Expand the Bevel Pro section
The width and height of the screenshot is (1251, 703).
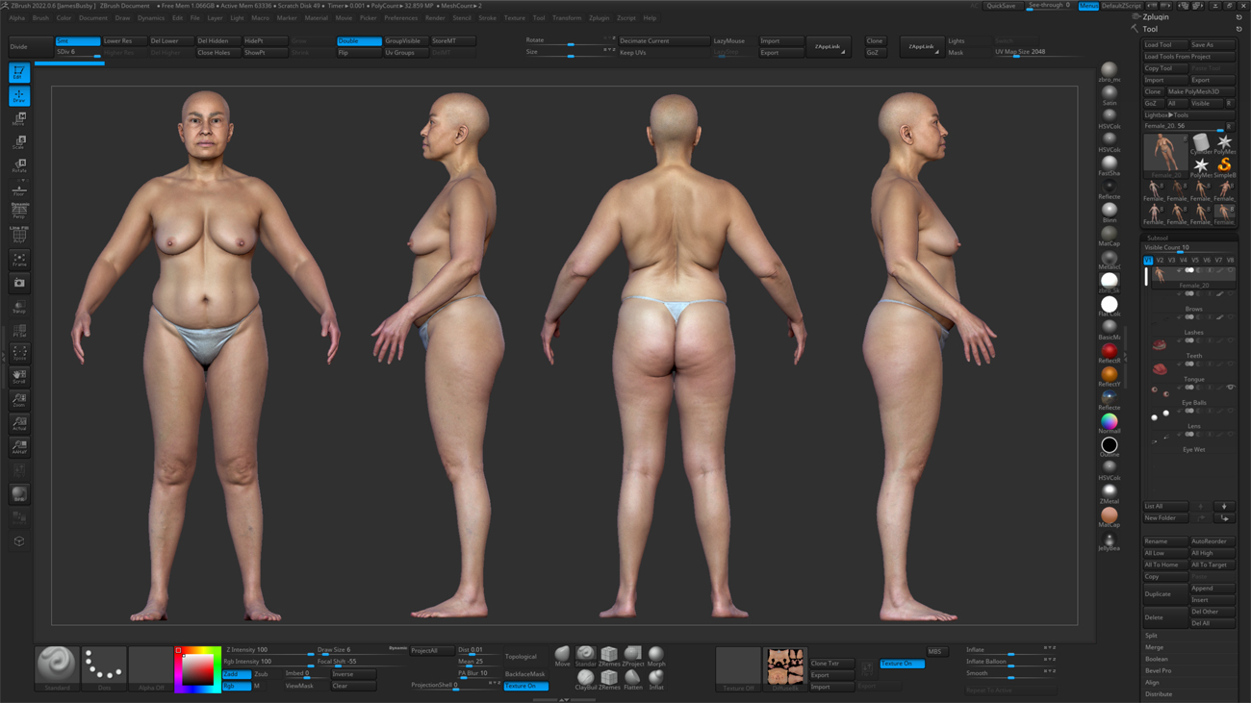(1159, 670)
